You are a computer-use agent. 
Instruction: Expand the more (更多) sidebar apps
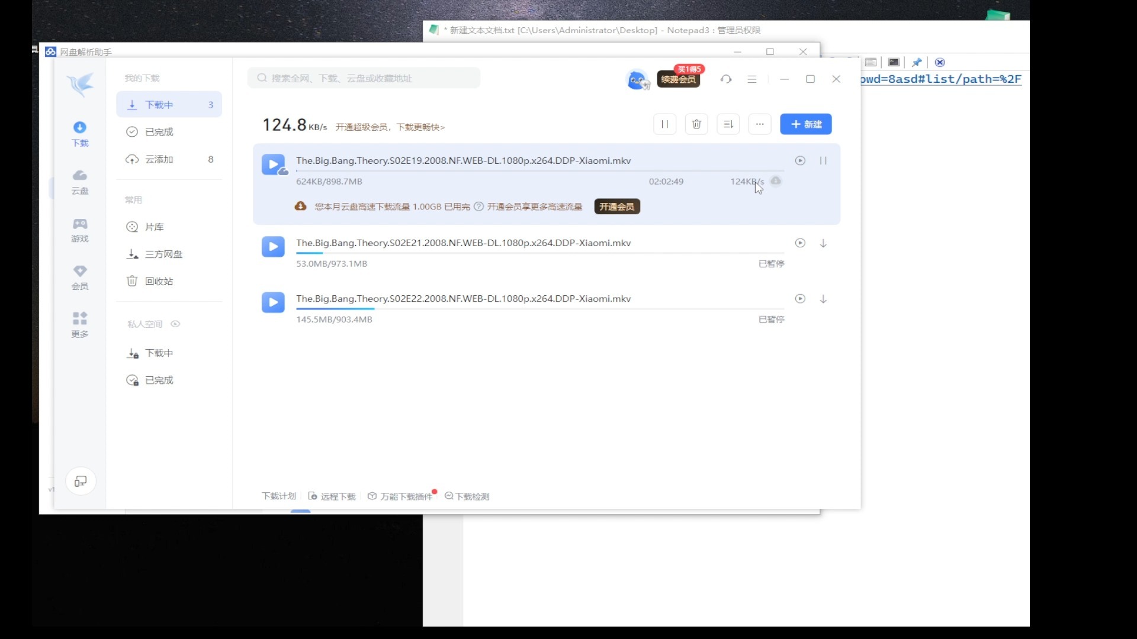[x=80, y=324]
